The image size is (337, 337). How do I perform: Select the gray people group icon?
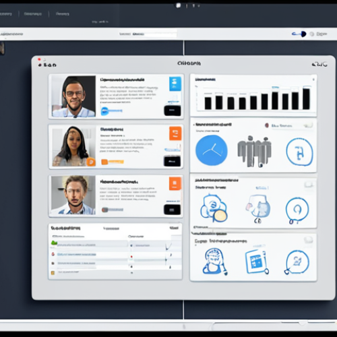[254, 152]
